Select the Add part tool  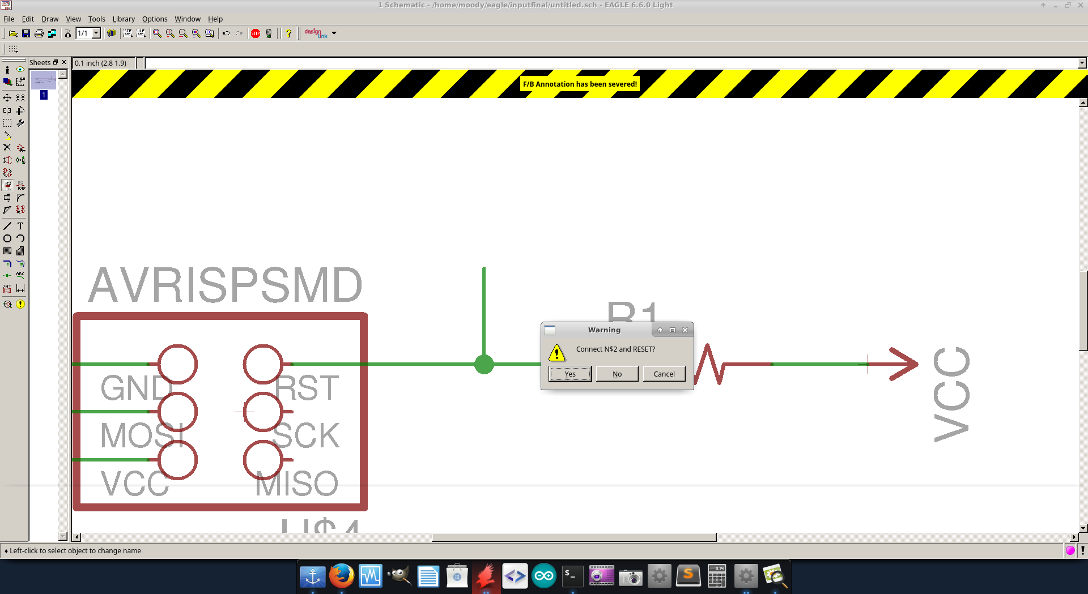(x=20, y=148)
